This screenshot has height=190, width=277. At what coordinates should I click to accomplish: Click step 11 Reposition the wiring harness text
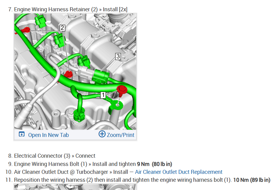pos(123,180)
